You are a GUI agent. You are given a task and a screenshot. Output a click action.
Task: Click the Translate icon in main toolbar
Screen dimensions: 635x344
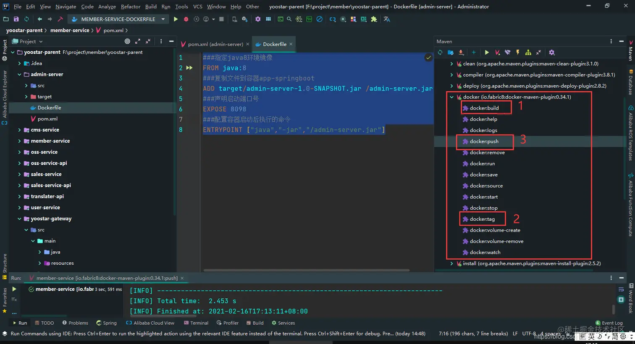point(387,19)
